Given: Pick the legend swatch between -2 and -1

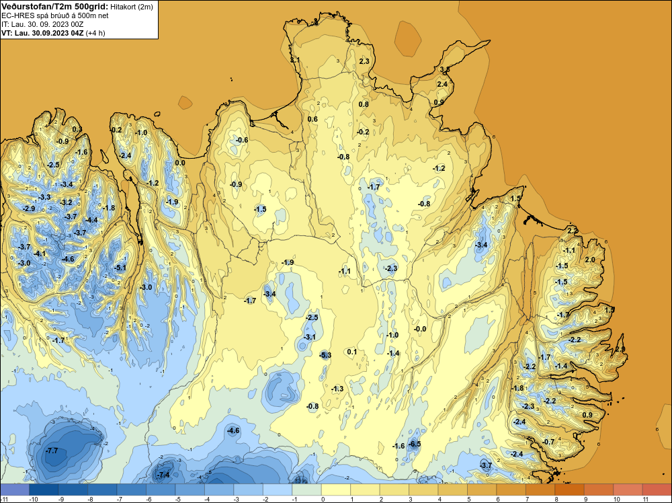Looking at the screenshot, I should point(278,490).
